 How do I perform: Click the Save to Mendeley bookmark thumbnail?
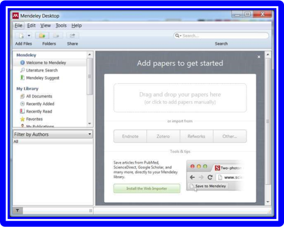click(x=208, y=186)
